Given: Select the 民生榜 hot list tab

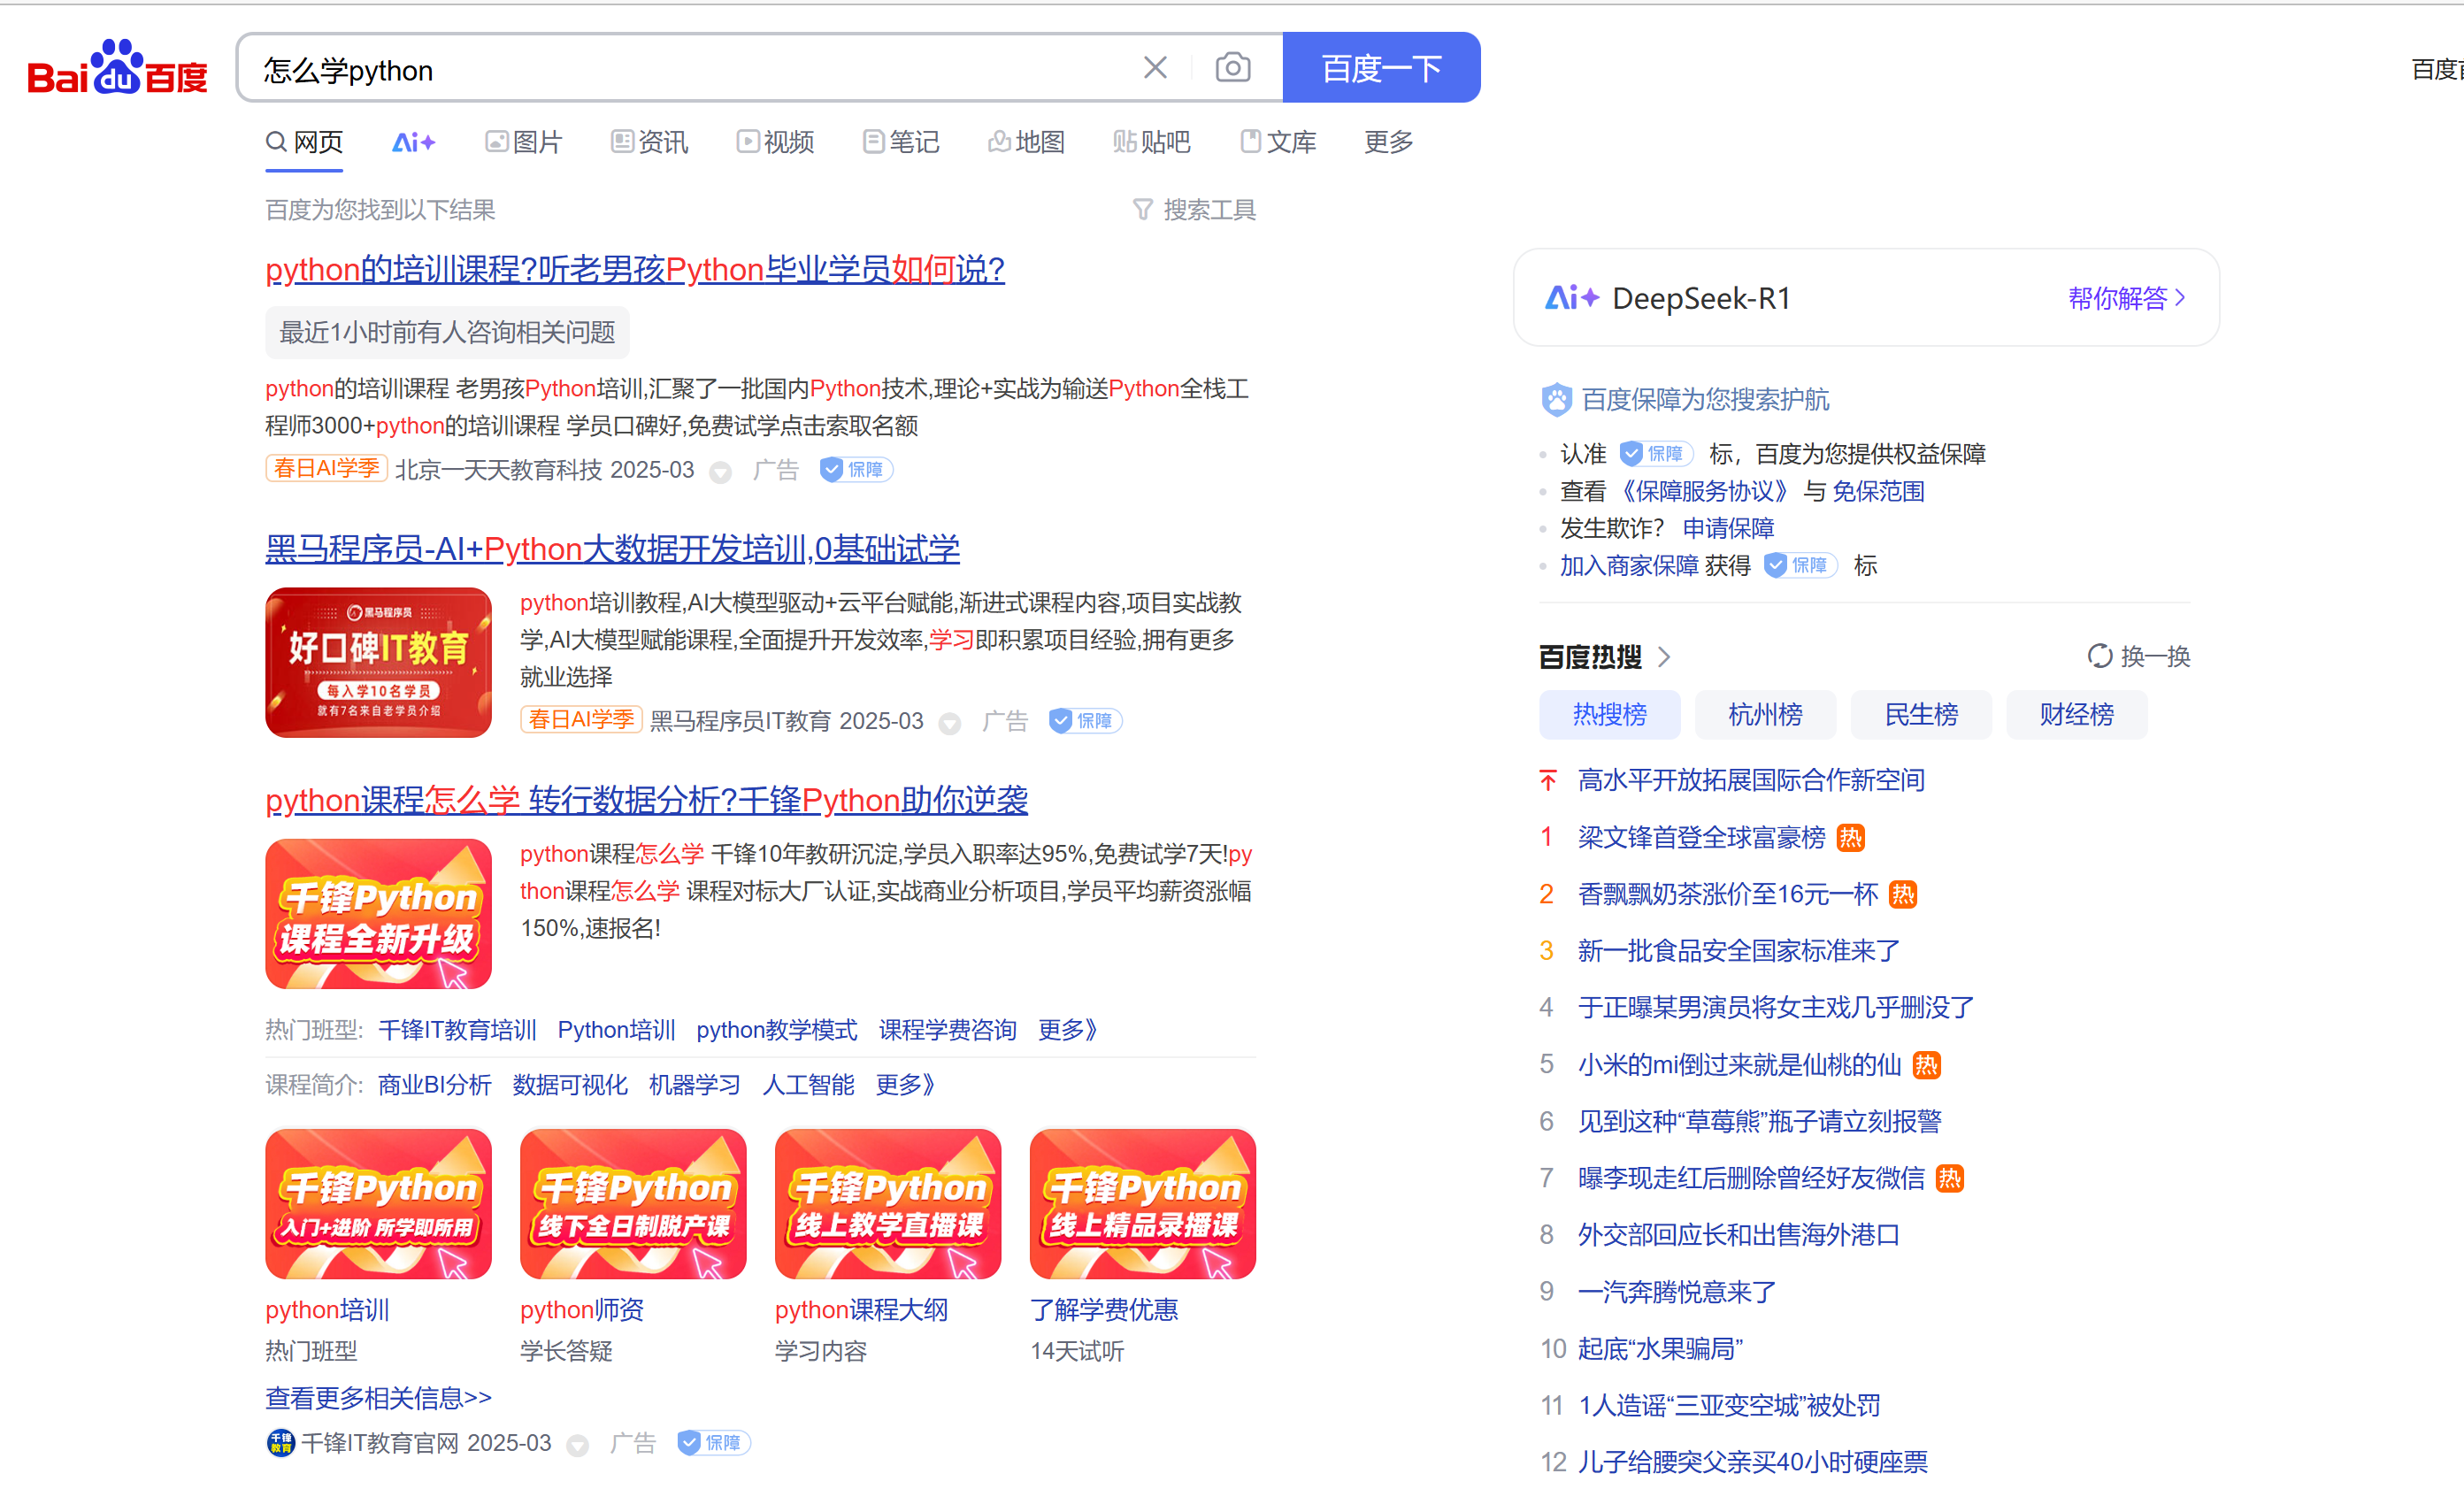Looking at the screenshot, I should pos(1920,714).
